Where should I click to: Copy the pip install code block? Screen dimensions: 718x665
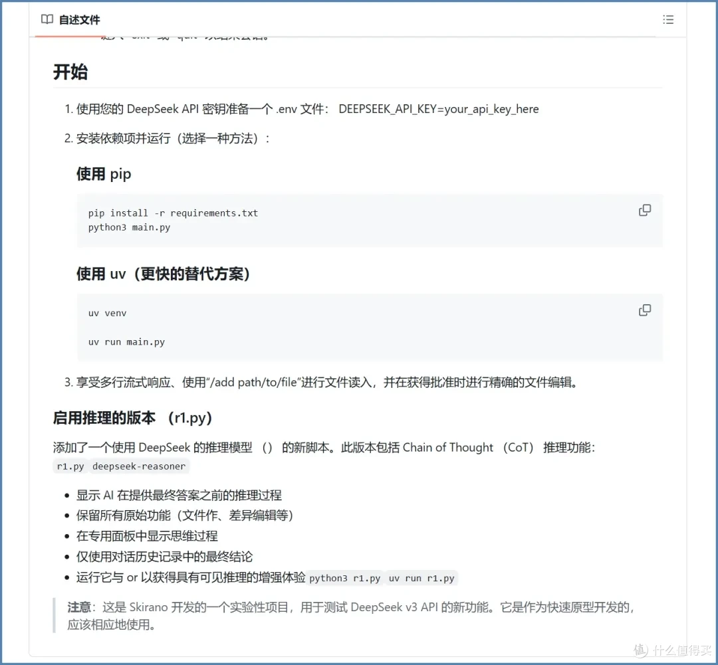pyautogui.click(x=645, y=210)
